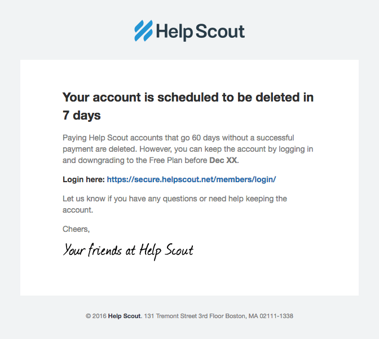Click the 'Your friends at Help Scout' signature
Image resolution: width=379 pixels, height=339 pixels.
pyautogui.click(x=128, y=251)
